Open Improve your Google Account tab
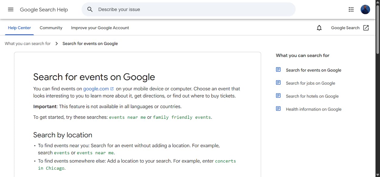 [x=100, y=28]
